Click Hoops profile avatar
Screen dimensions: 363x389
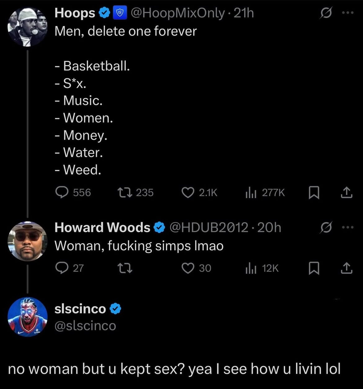pos(28,27)
